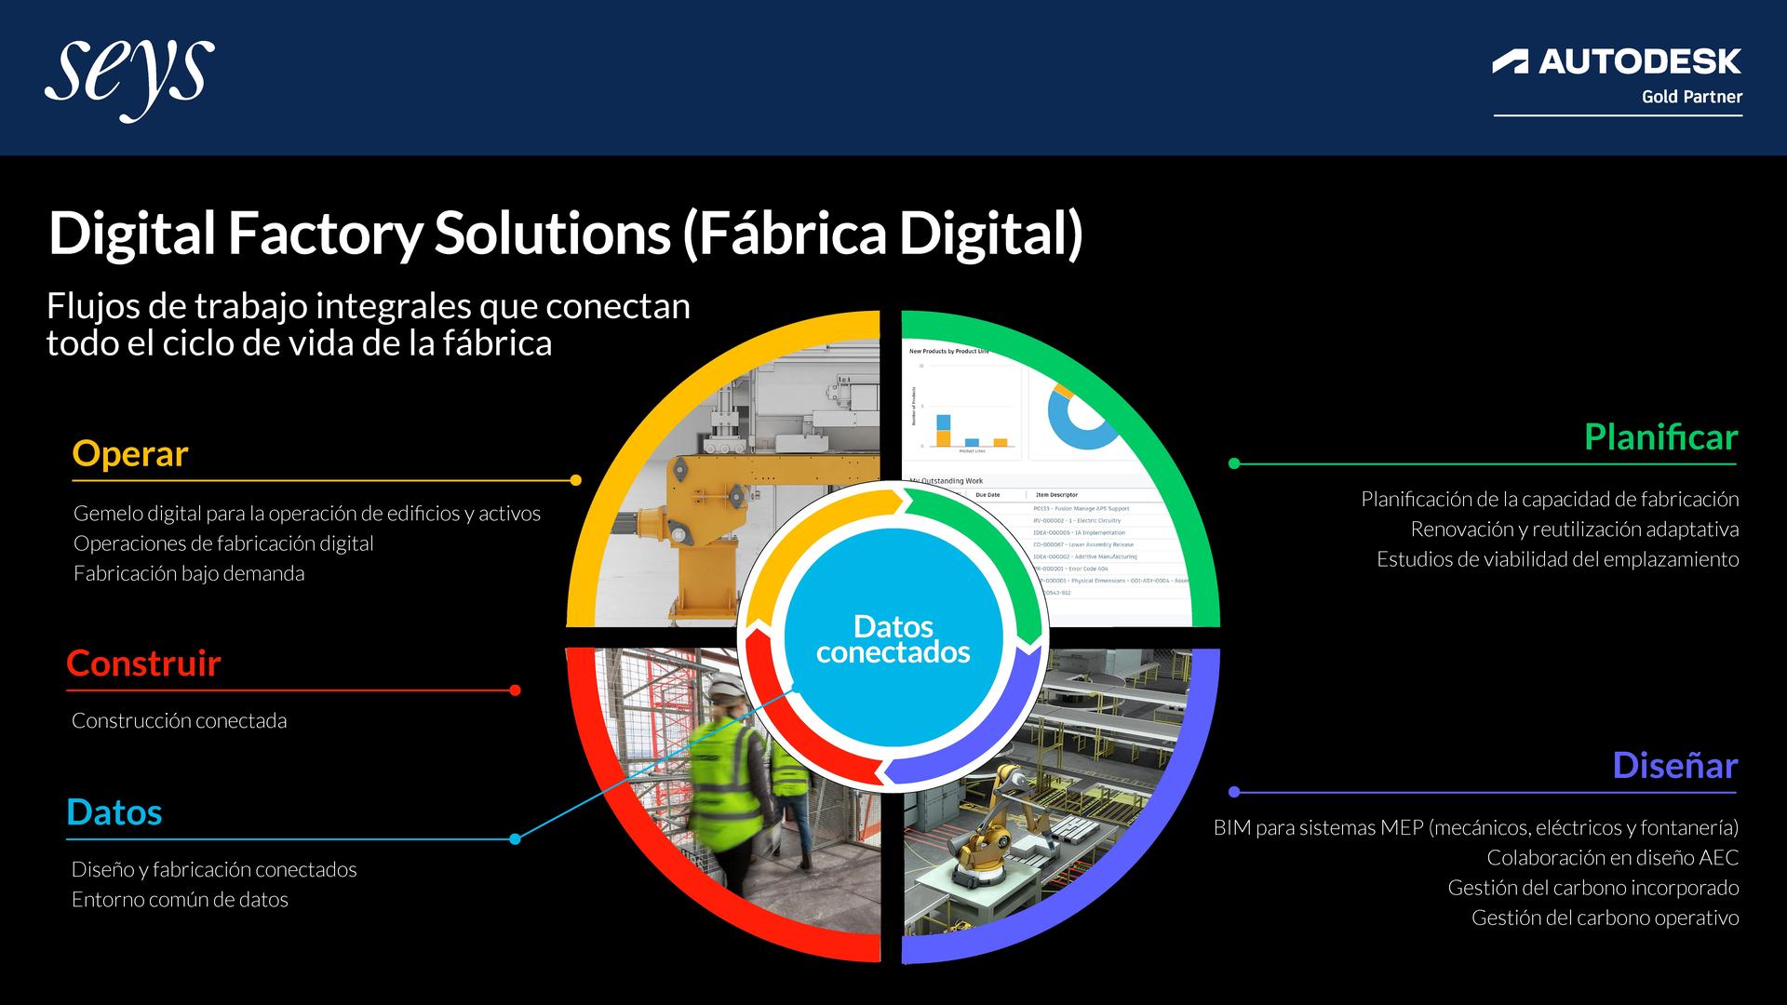This screenshot has width=1787, height=1005.
Task: Select the Digital Factory Solutions title
Action: click(x=566, y=233)
